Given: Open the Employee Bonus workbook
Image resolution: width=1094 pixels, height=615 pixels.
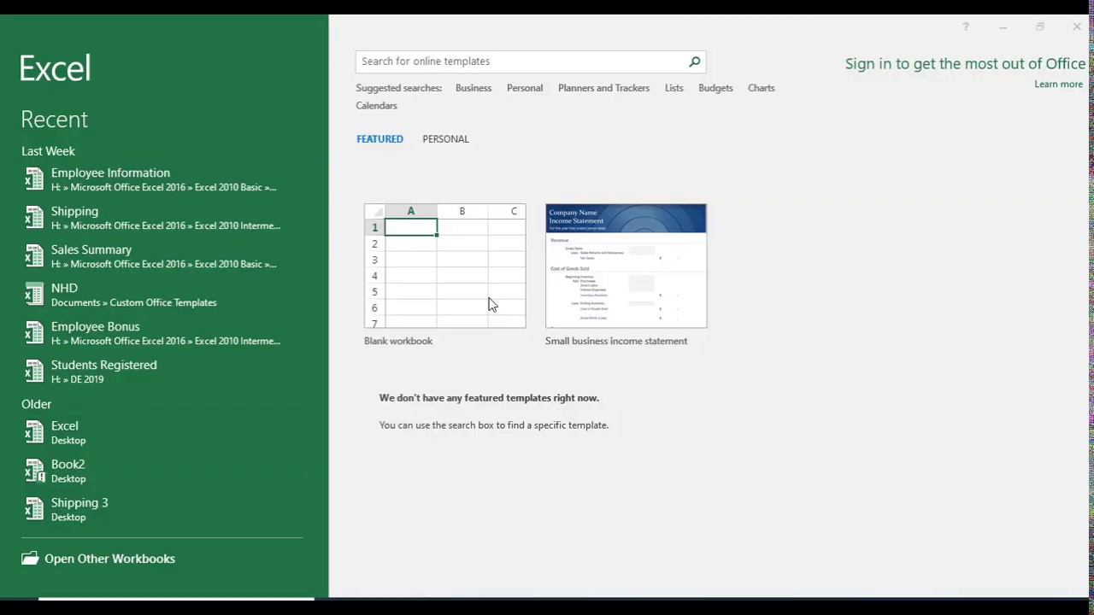Looking at the screenshot, I should [x=162, y=333].
